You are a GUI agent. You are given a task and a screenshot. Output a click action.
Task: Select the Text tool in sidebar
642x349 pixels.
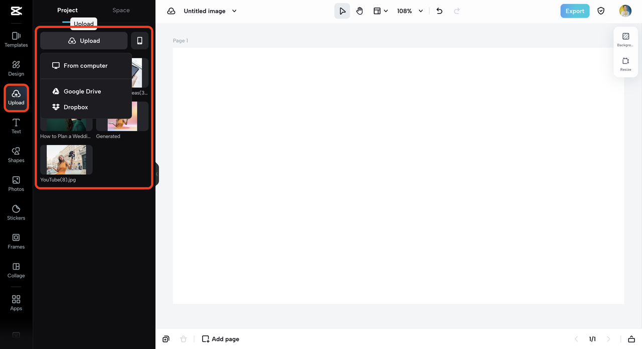pyautogui.click(x=16, y=126)
